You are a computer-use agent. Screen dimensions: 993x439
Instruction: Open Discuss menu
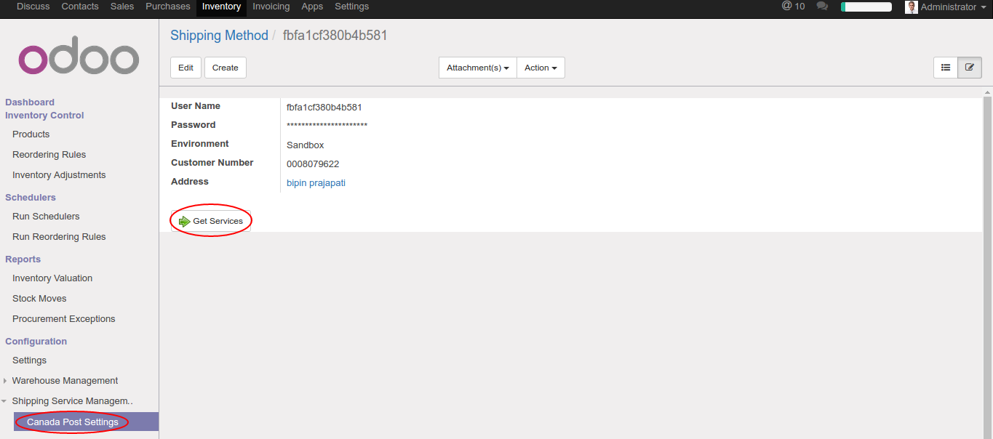[33, 7]
